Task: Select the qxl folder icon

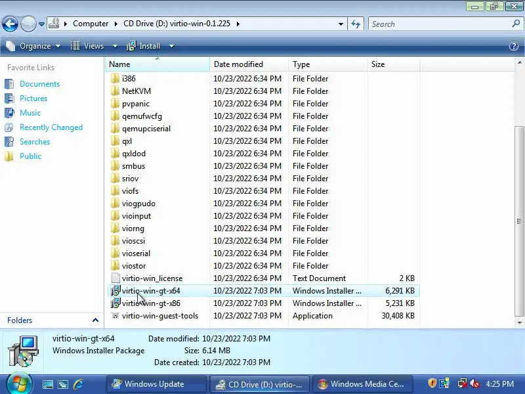Action: click(115, 141)
